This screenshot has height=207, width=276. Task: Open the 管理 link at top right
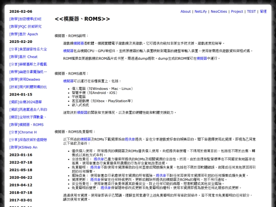pos(263,11)
